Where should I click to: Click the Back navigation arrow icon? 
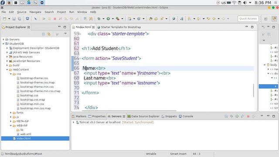click(x=214, y=19)
